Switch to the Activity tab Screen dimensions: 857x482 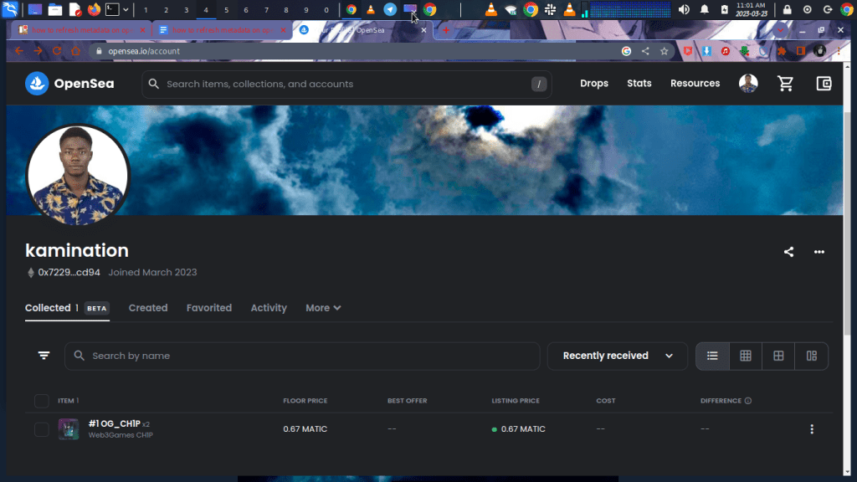269,308
